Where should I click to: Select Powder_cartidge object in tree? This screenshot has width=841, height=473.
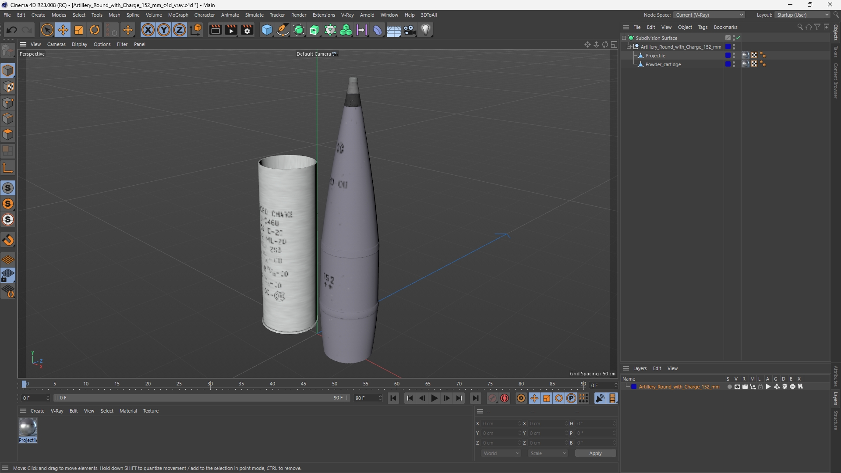point(663,64)
